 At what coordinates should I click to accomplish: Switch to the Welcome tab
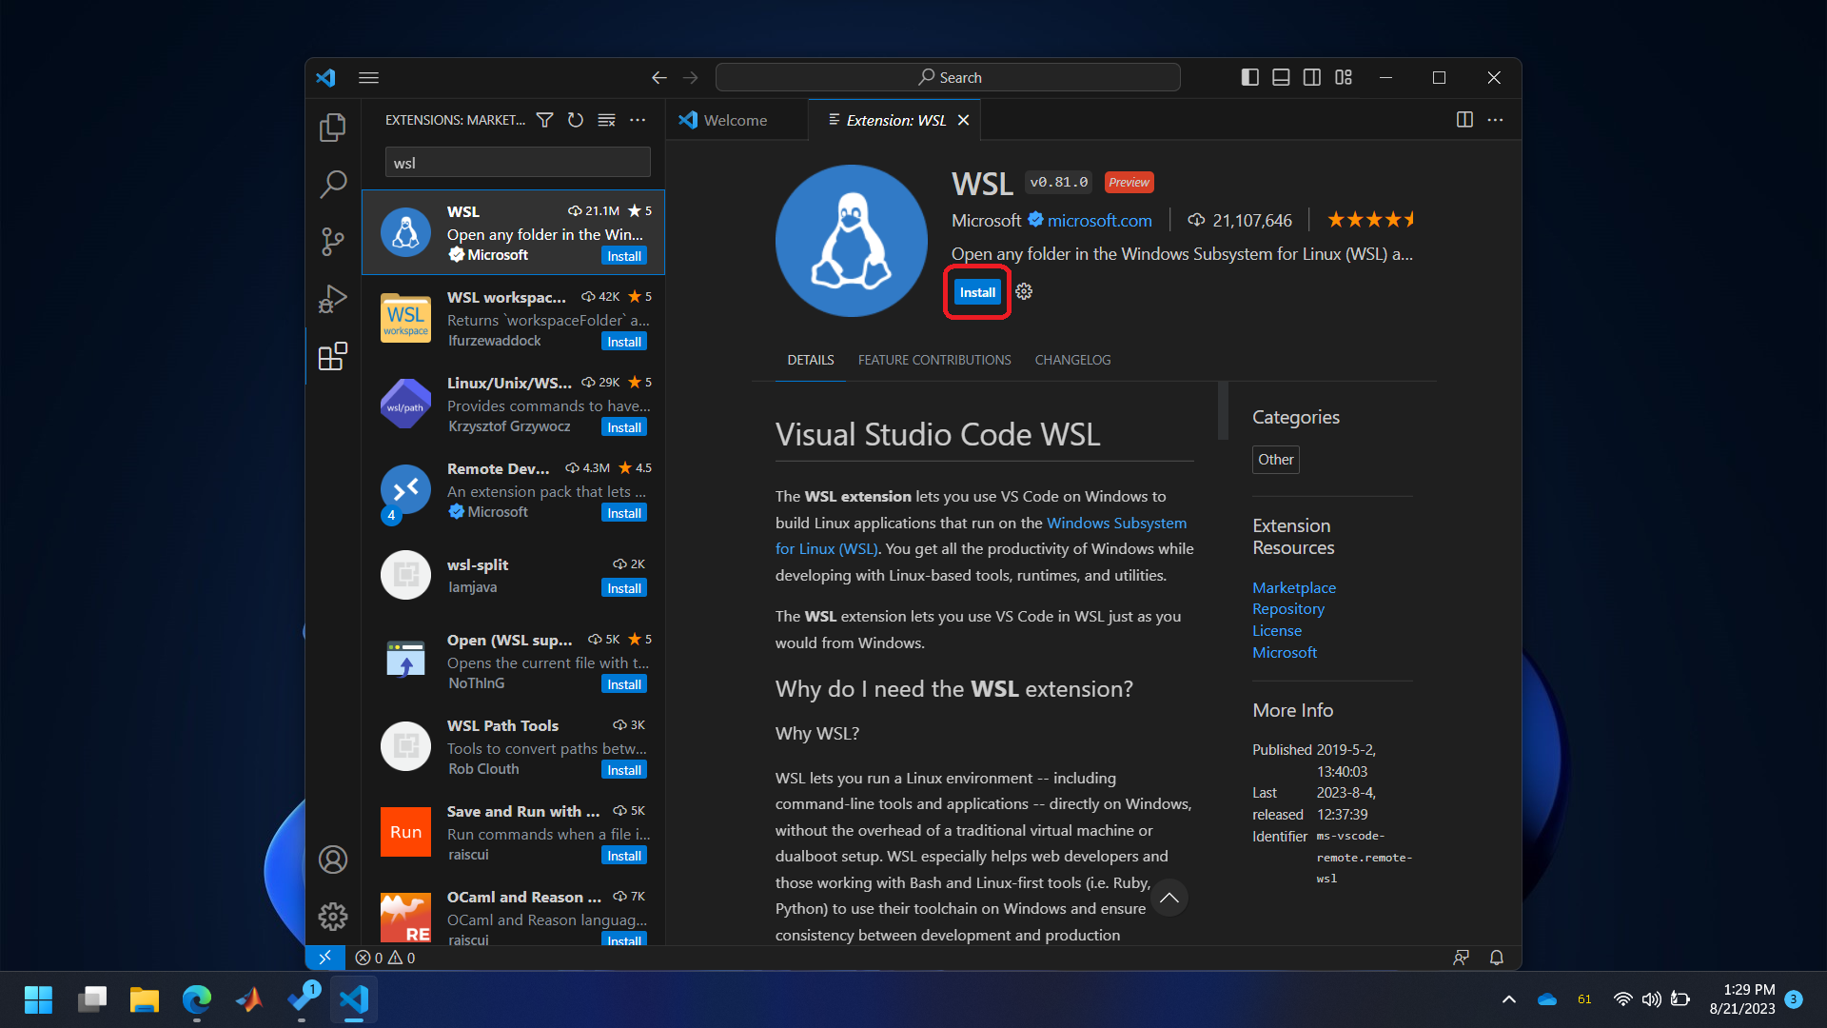pos(735,120)
